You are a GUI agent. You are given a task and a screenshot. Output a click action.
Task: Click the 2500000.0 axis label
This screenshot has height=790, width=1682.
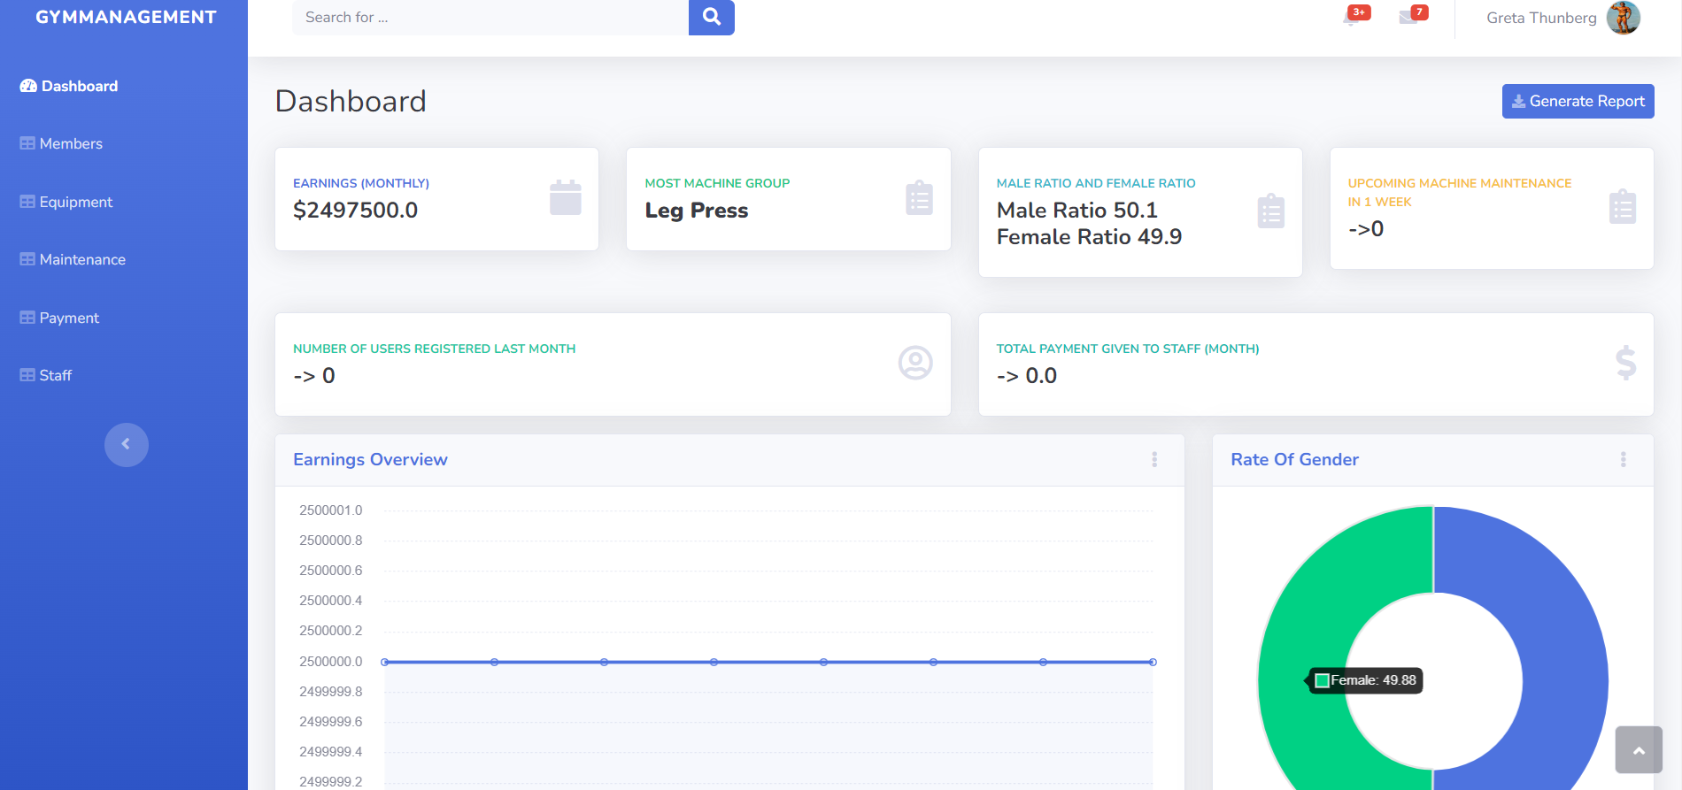tap(330, 662)
